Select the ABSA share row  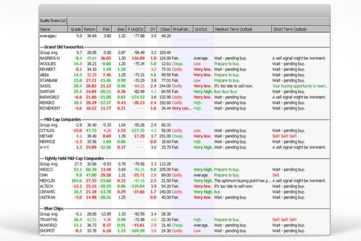coord(184,75)
